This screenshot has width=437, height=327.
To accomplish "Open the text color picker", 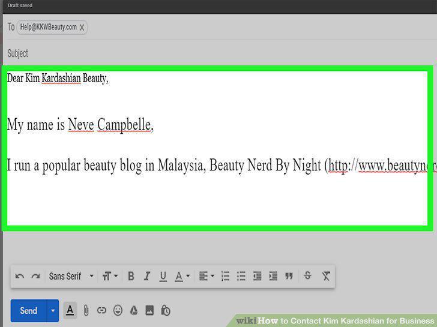I will pyautogui.click(x=182, y=277).
